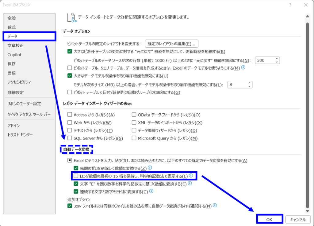Click scrollbar up arrow
314x226 pixels.
point(307,16)
